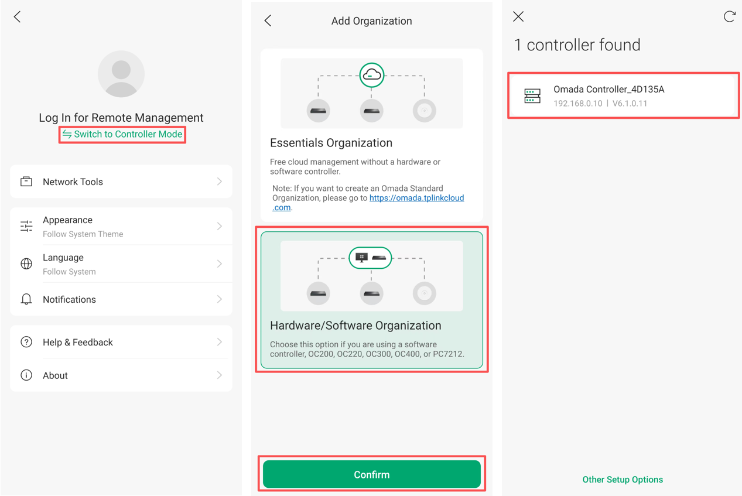
Task: Tap the Network Tools briefcase icon
Action: point(26,182)
